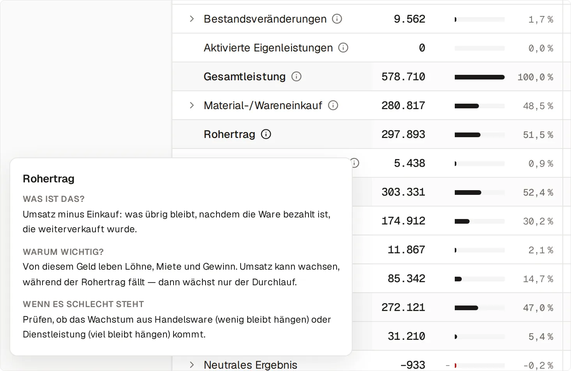Click the Rohertrag info icon
571x371 pixels.
[266, 134]
